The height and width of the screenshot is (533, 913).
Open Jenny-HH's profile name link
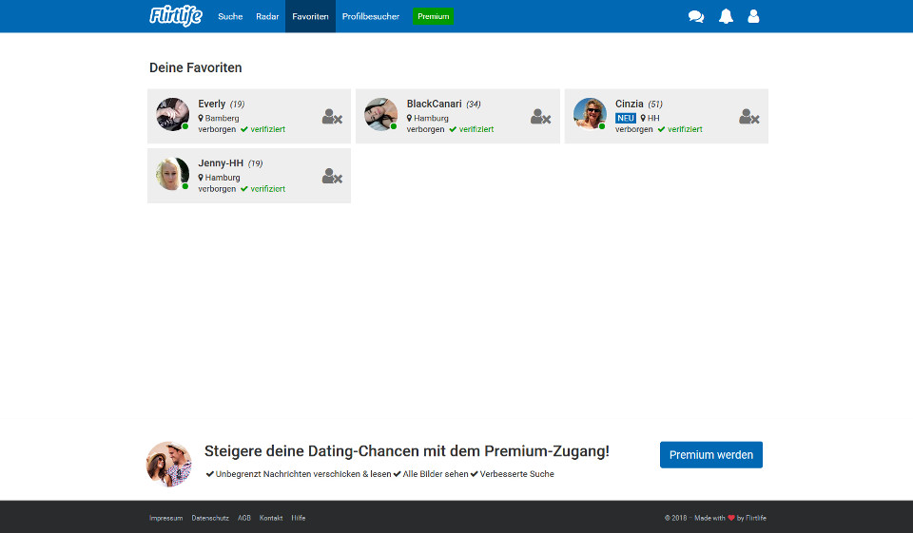coord(221,163)
